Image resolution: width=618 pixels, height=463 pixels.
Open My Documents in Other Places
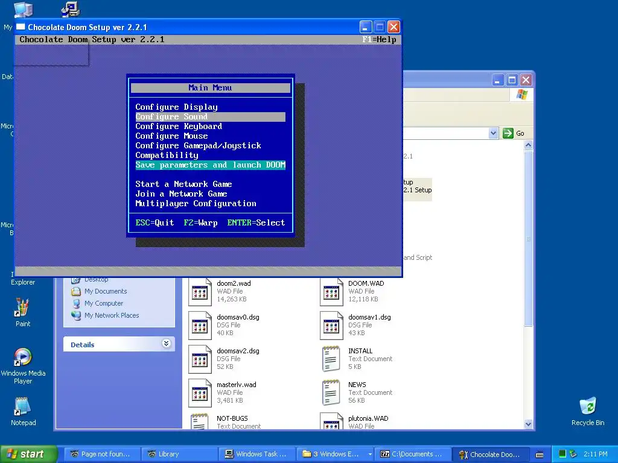coord(106,291)
